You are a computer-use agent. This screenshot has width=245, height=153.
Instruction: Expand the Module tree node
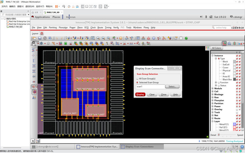(213, 88)
